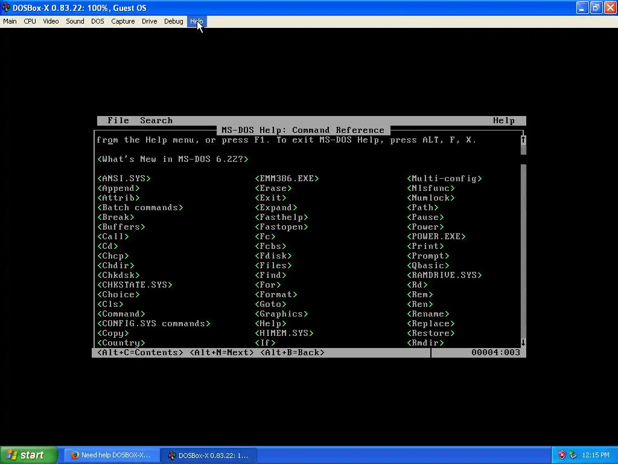Open the <CHKSTATE.SYS> help topic
Viewport: 618px width, 464px height.
point(135,285)
